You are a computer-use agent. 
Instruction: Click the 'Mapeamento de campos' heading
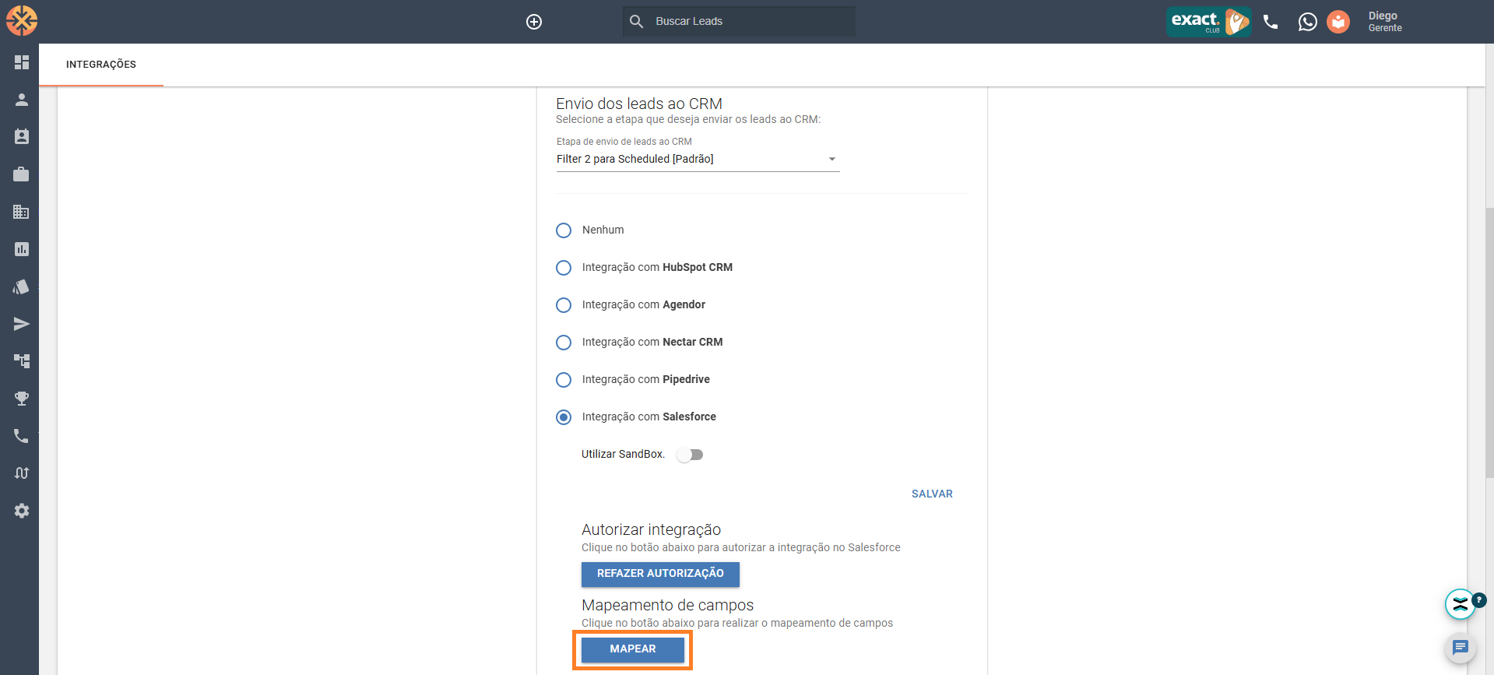667,605
